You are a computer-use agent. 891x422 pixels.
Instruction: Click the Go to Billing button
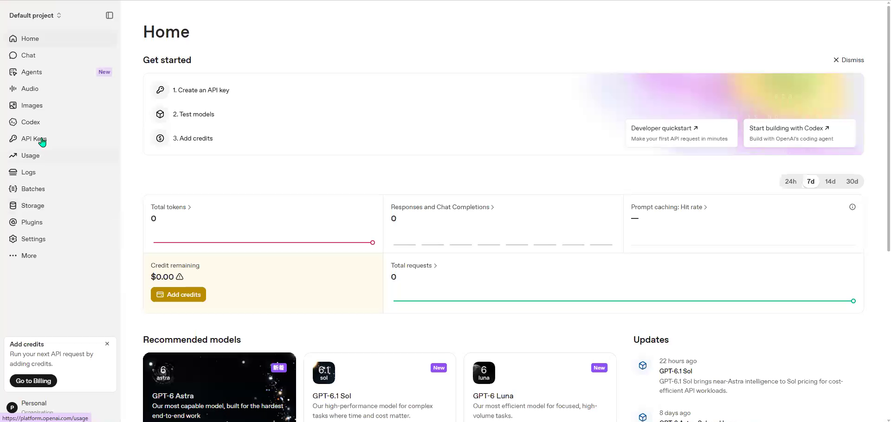pyautogui.click(x=33, y=381)
